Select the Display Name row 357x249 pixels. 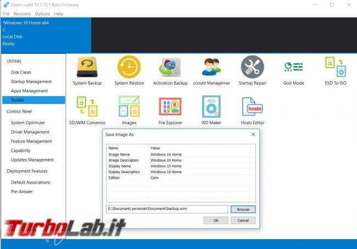[179, 166]
